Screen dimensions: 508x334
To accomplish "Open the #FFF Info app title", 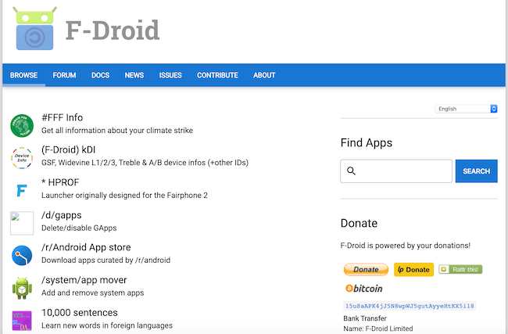I will 63,117.
